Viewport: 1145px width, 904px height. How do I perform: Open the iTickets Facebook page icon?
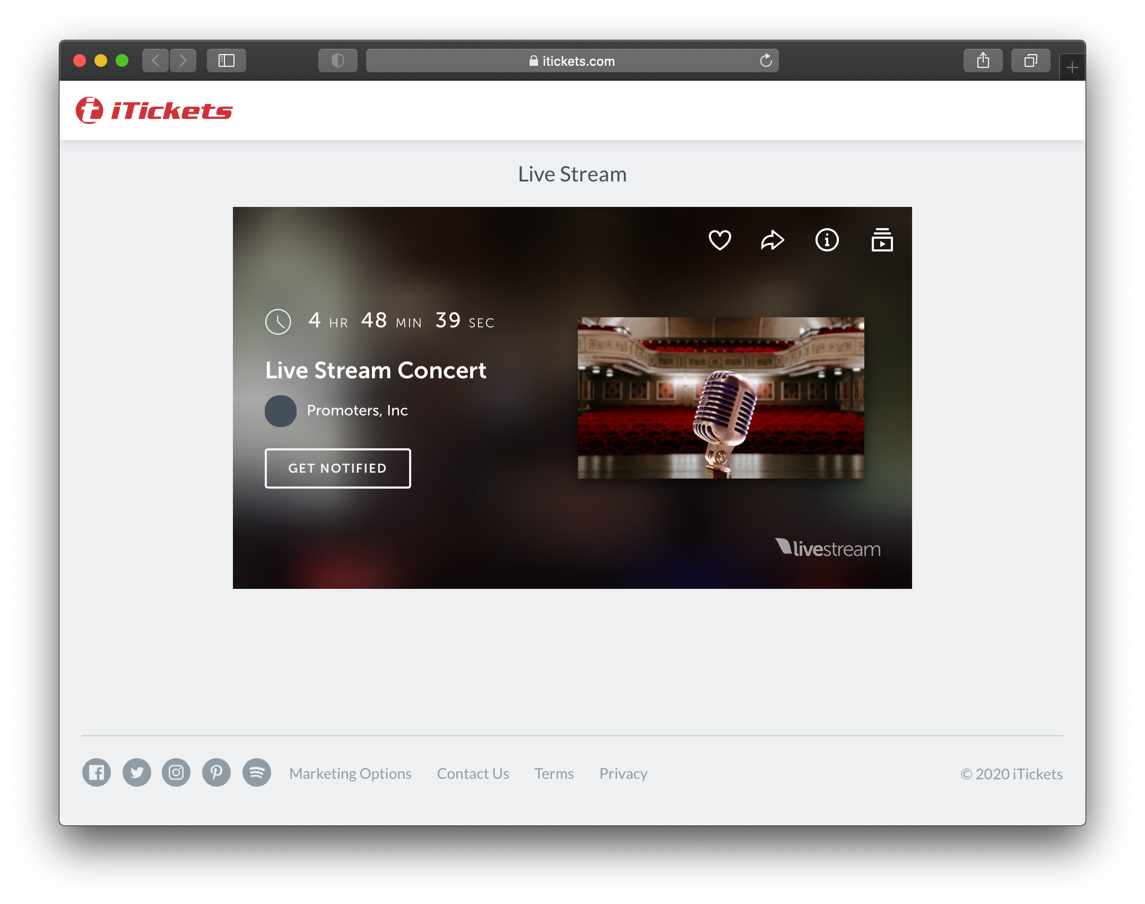click(97, 773)
